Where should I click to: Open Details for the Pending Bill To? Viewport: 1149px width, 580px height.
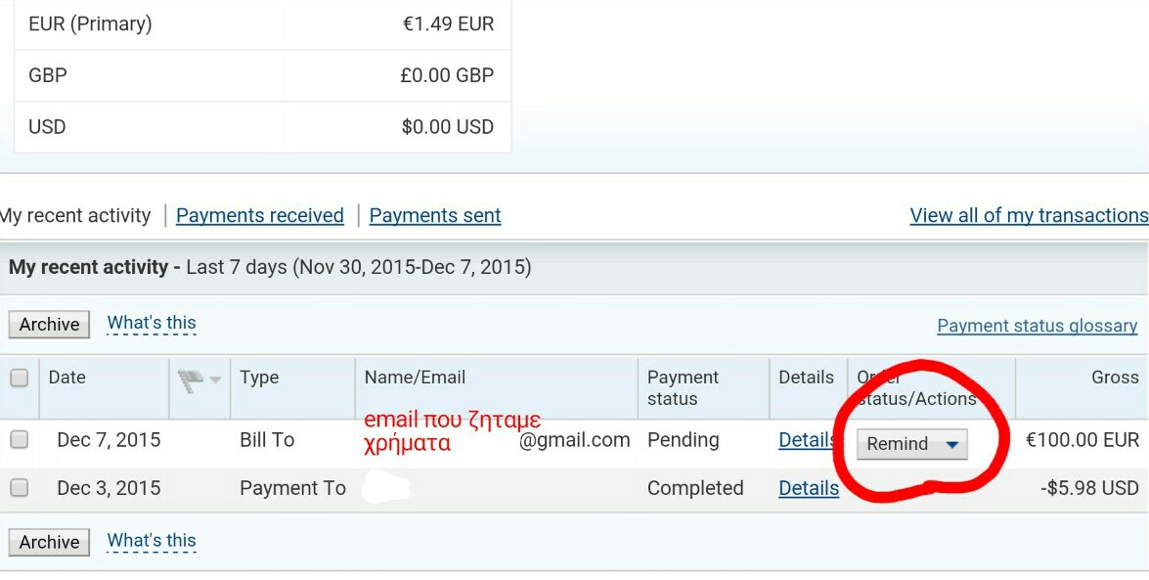point(809,440)
